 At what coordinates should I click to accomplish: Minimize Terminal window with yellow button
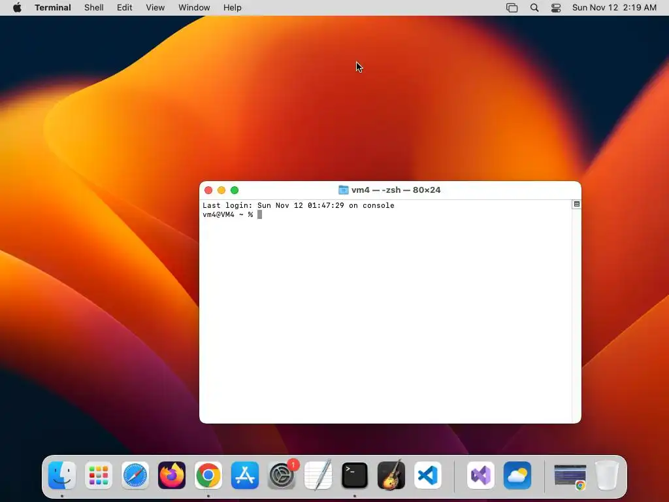[221, 190]
